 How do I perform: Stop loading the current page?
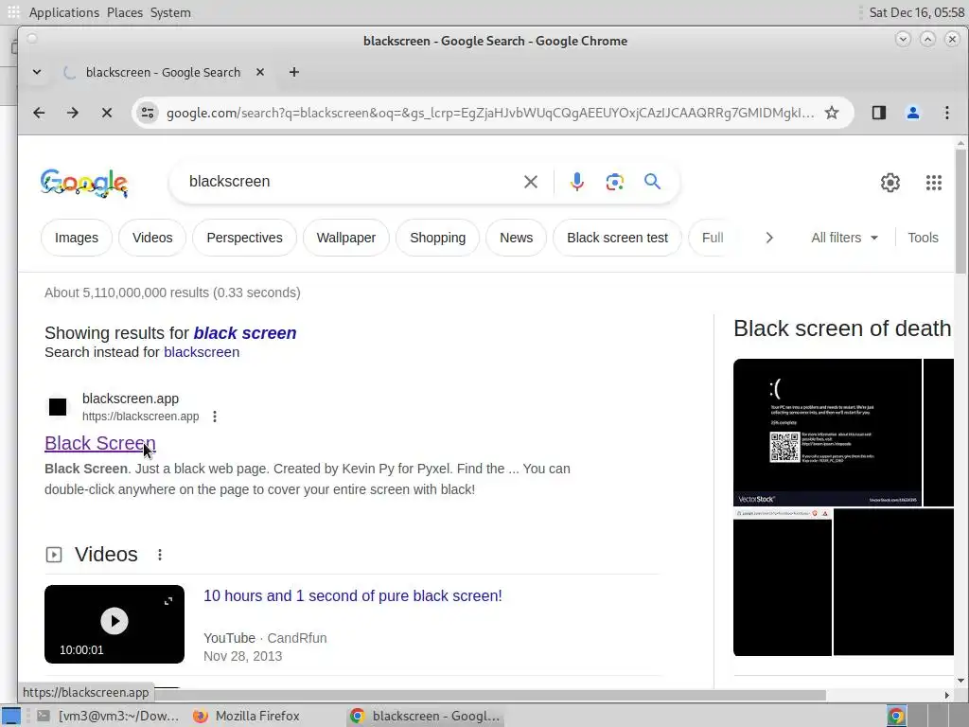pos(107,113)
